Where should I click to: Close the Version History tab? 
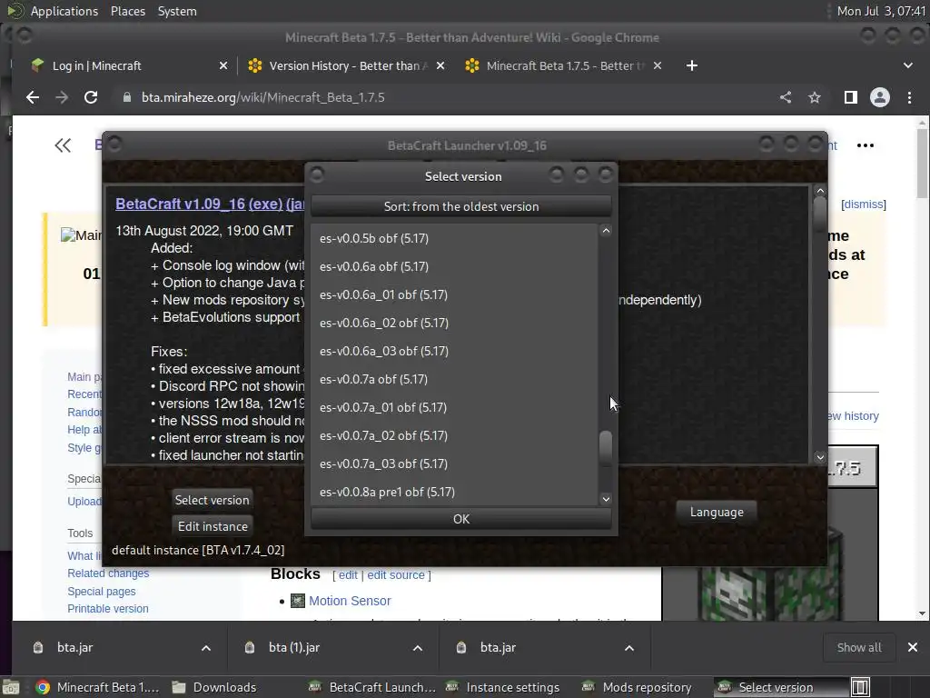[440, 65]
